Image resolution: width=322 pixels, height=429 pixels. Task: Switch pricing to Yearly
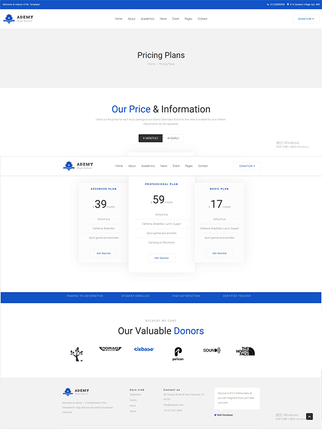[x=173, y=138]
